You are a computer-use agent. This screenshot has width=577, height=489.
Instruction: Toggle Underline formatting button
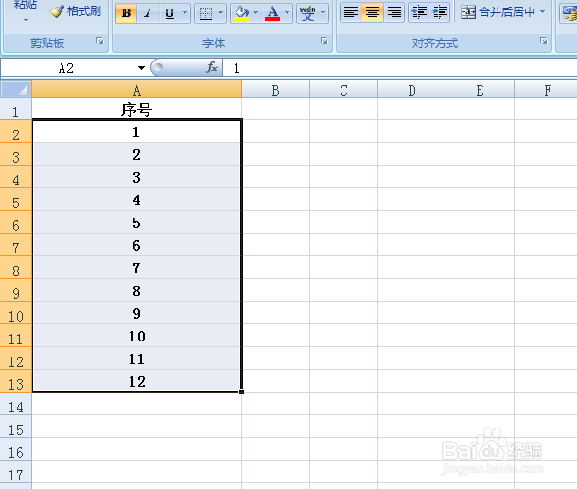point(169,13)
